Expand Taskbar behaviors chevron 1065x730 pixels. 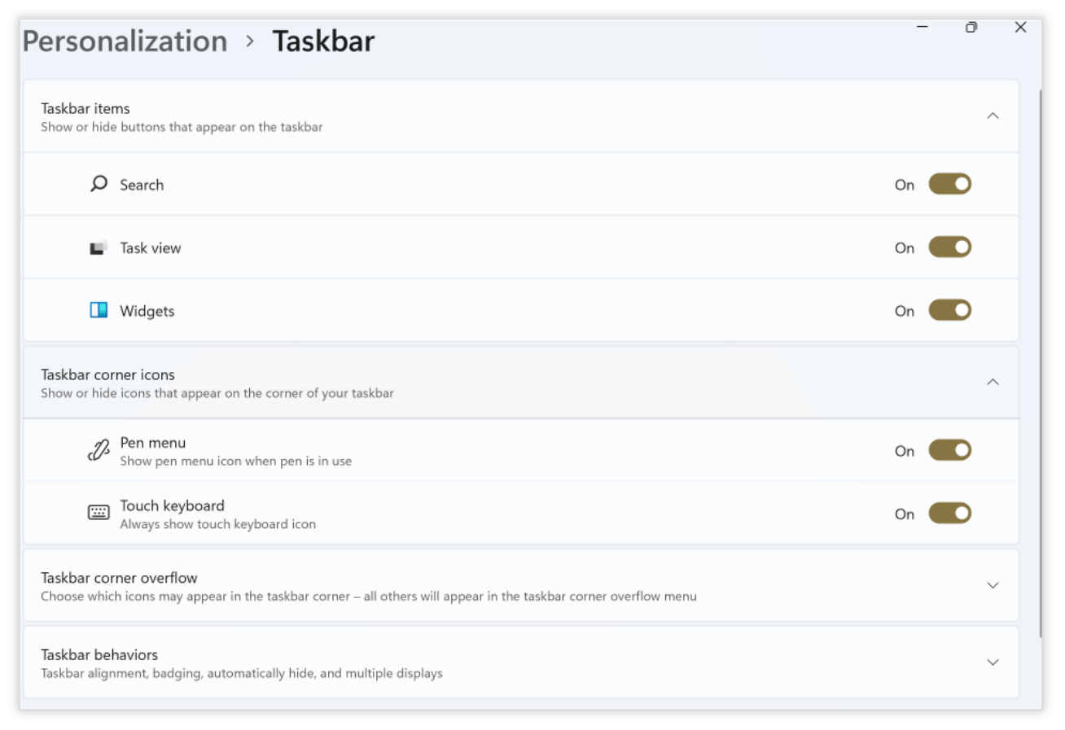pos(993,662)
